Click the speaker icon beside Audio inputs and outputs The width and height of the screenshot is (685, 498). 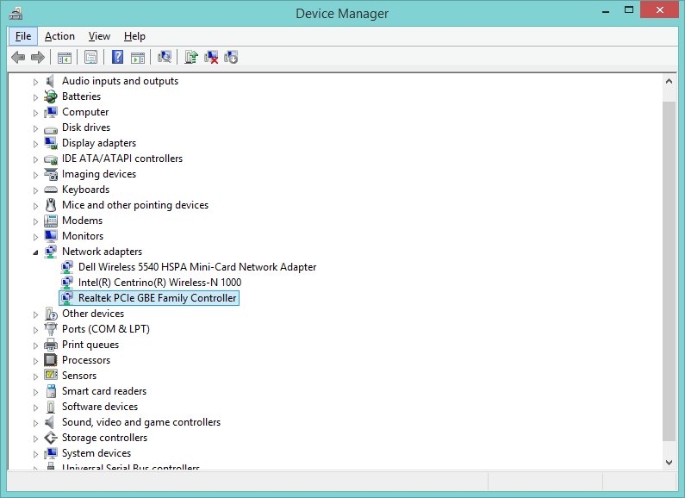click(50, 81)
